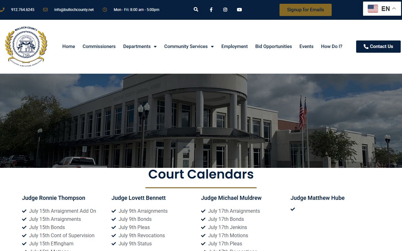402x251 pixels.
Task: Open the Events menu item
Action: (306, 46)
